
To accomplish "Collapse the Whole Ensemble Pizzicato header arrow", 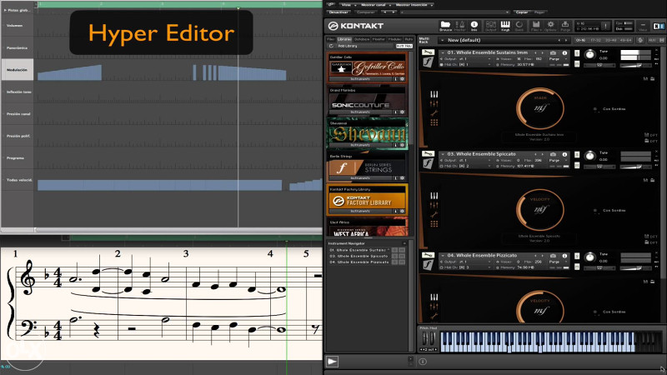I will pyautogui.click(x=443, y=256).
